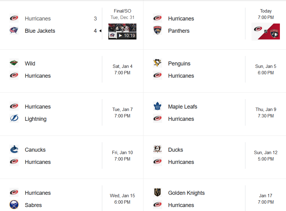This screenshot has height=211, width=286.
Task: Click the Vancouver Canucks logo
Action: coord(14,150)
